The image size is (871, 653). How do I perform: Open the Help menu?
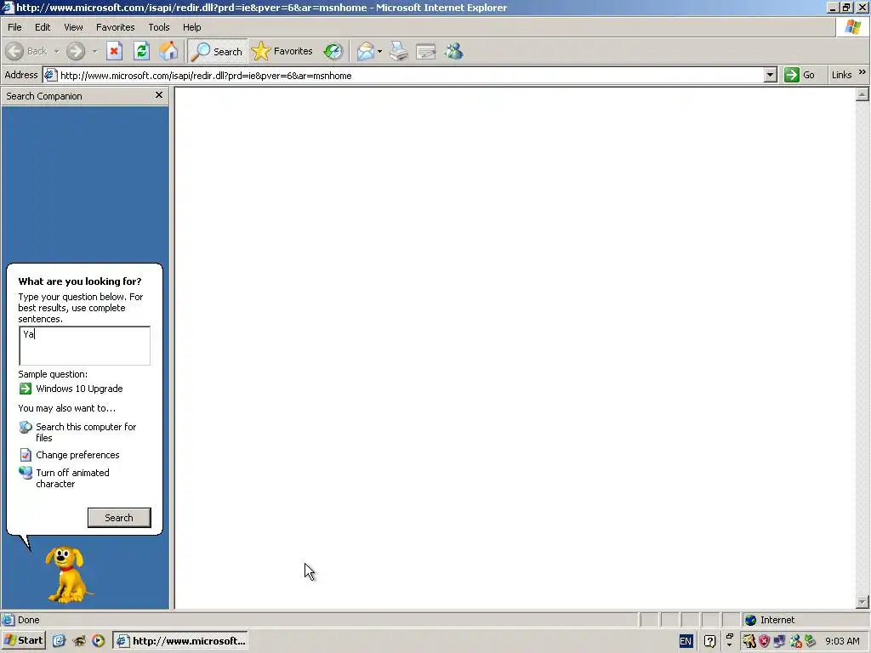(x=191, y=27)
